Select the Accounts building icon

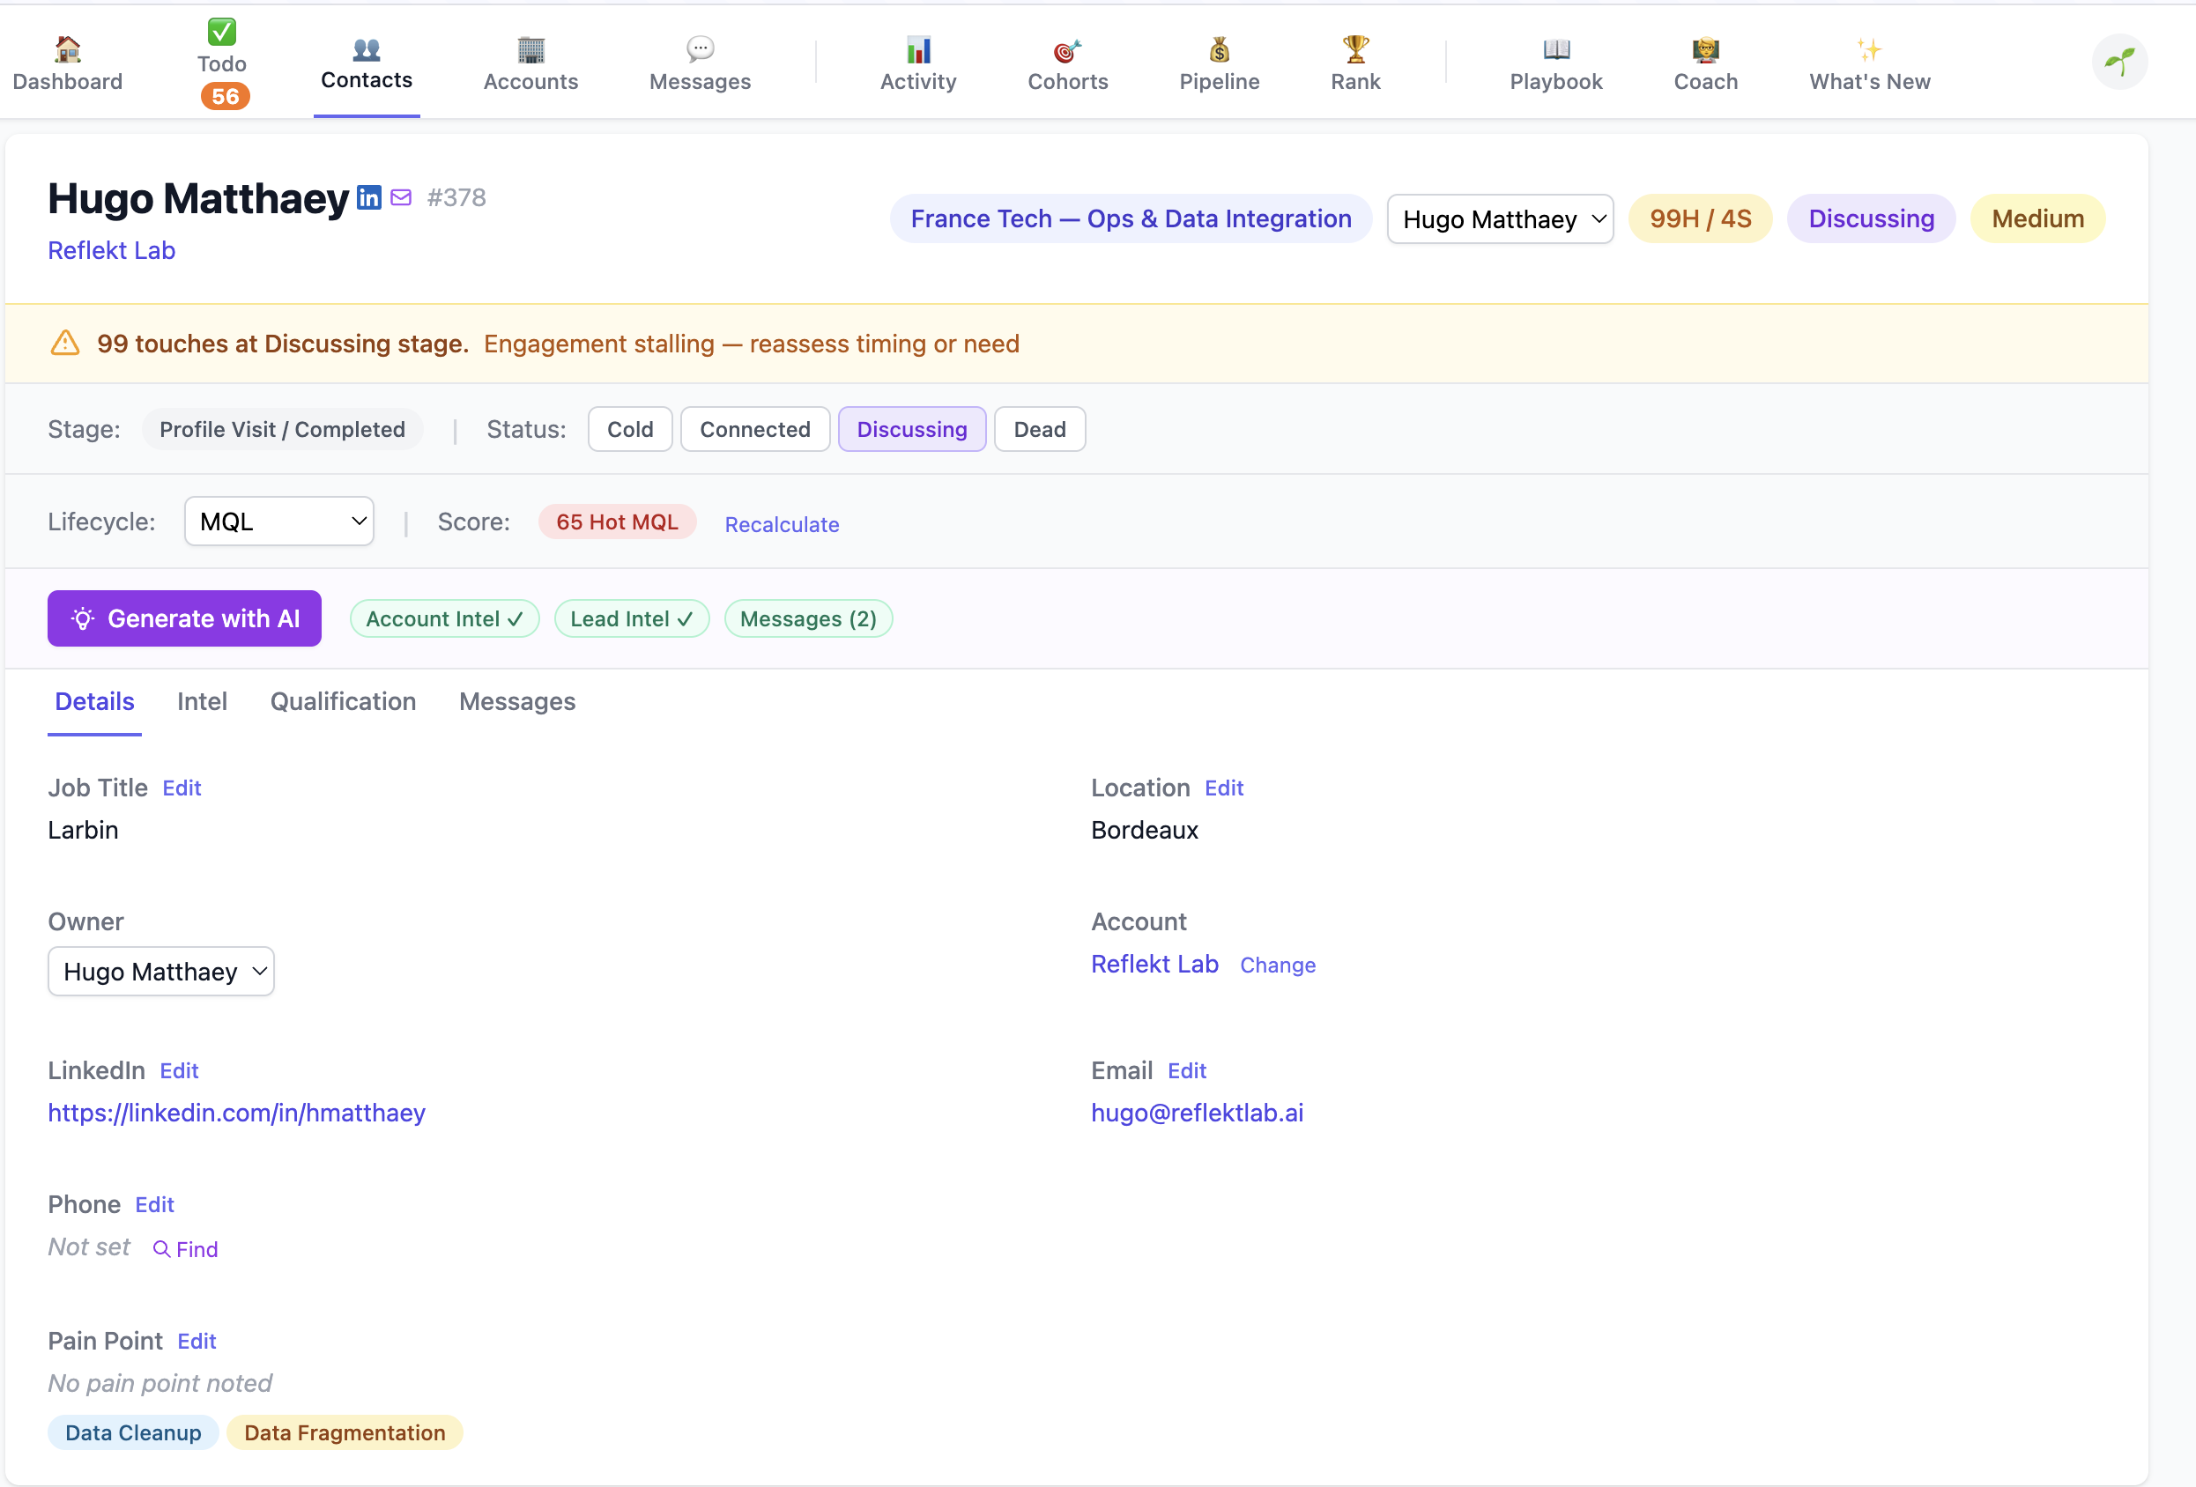[530, 49]
